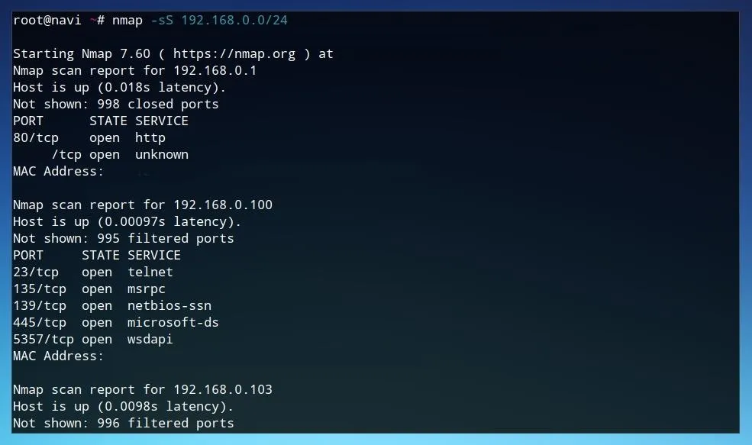
Task: Click the 192.168.0.100 scan report line
Action: [x=143, y=205]
